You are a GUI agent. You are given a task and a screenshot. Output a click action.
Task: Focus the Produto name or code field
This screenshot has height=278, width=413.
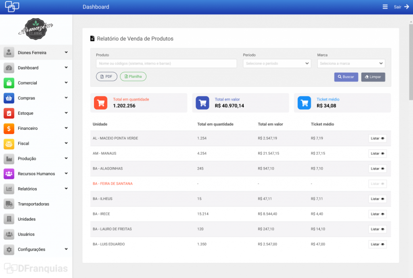[166, 64]
